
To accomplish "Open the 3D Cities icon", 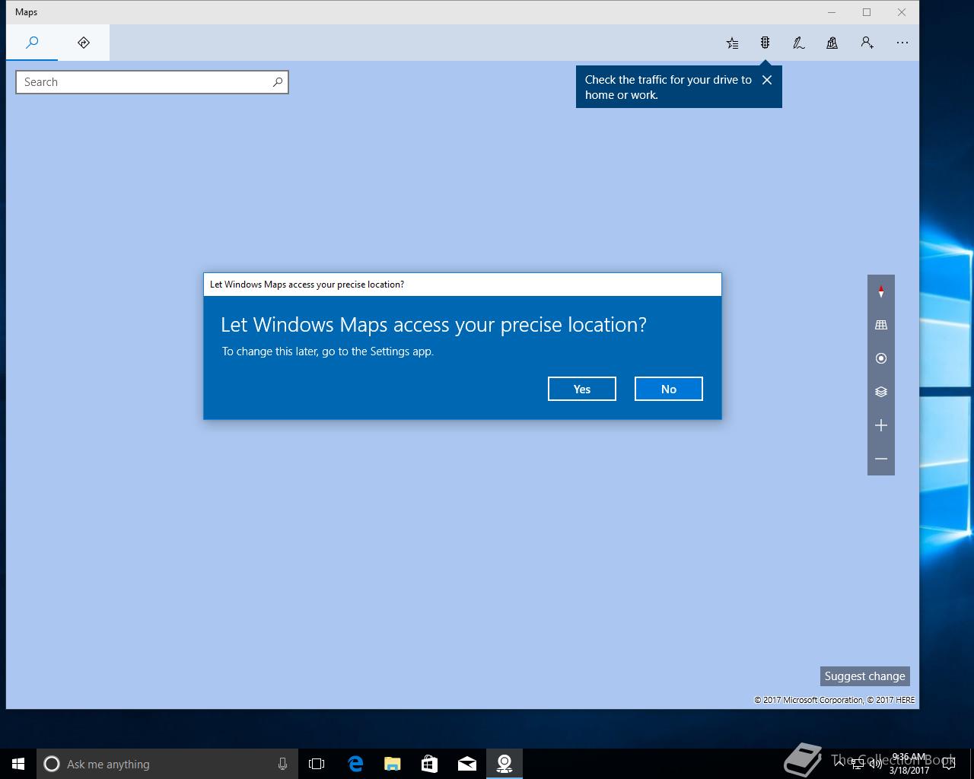I will coord(832,43).
